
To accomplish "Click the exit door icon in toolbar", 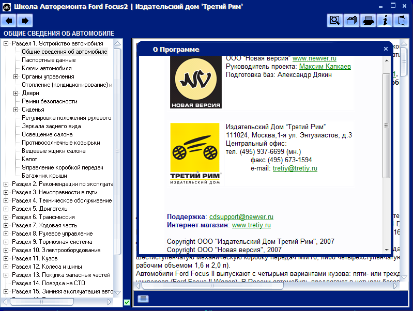I will tap(401, 20).
